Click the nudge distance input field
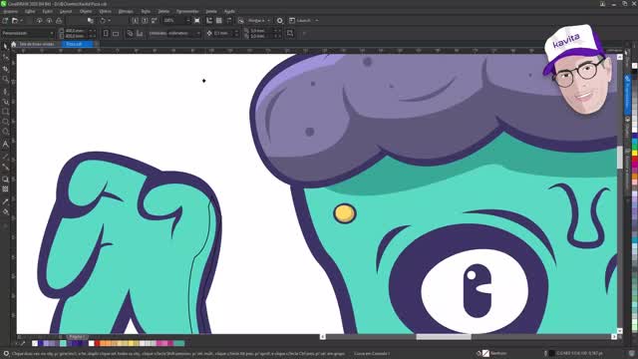This screenshot has width=638, height=359. point(223,33)
